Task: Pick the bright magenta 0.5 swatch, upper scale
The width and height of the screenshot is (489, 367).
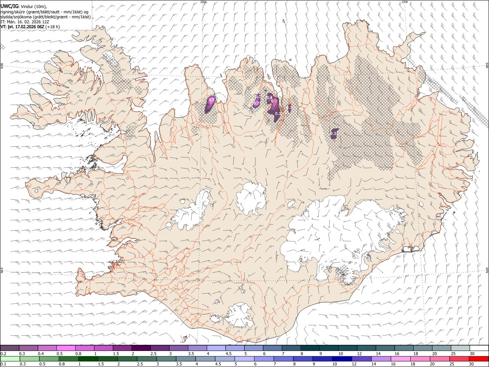Action: [66, 348]
